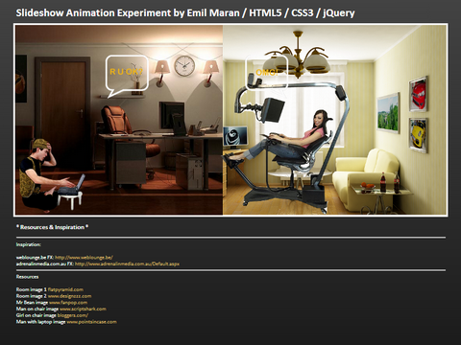461x345 pixels.
Task: Select the 'Man with laptop image' text
Action: [41, 322]
